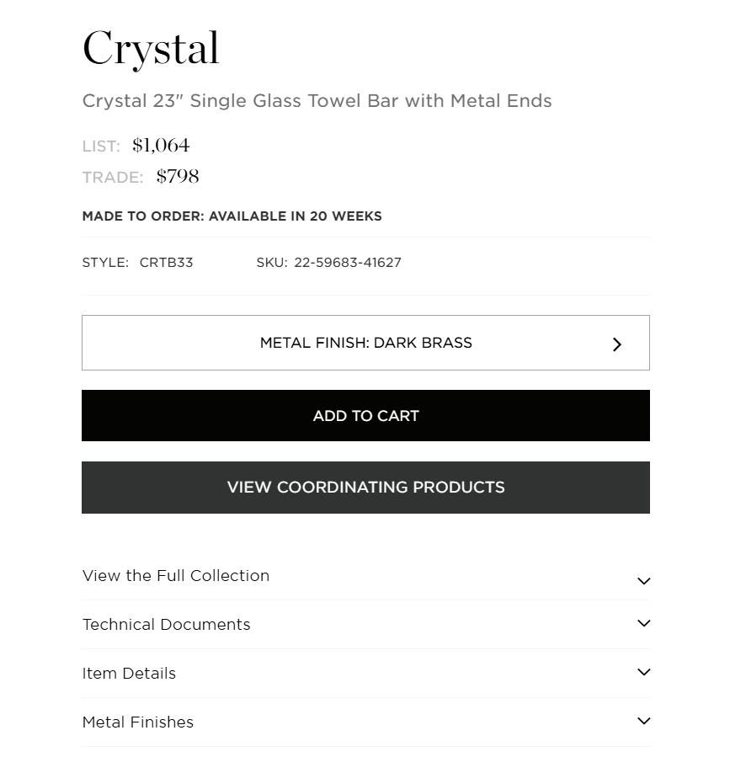730x757 pixels.
Task: Click the list price amount $1,064
Action: point(161,146)
